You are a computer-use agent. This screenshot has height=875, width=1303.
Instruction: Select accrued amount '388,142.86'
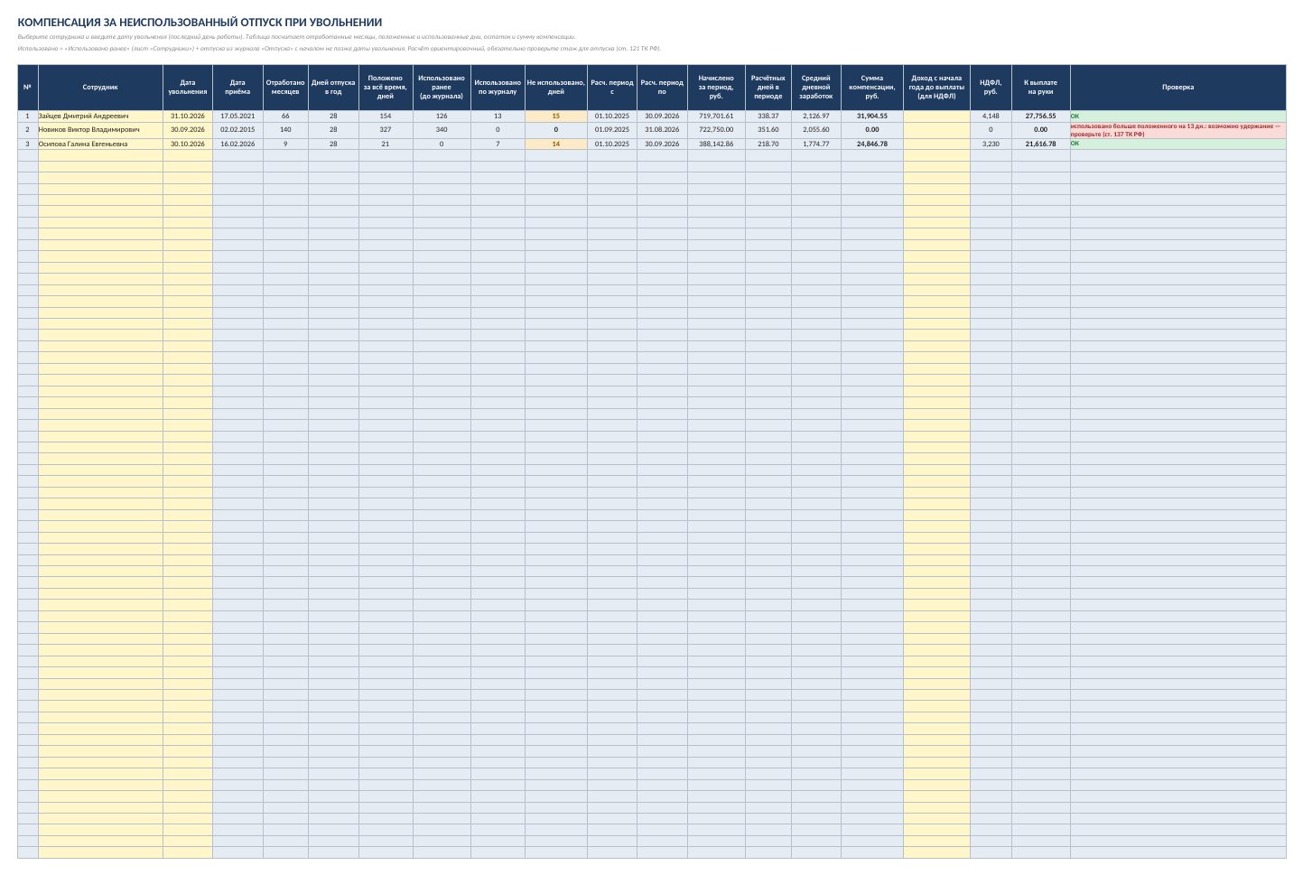tap(716, 144)
